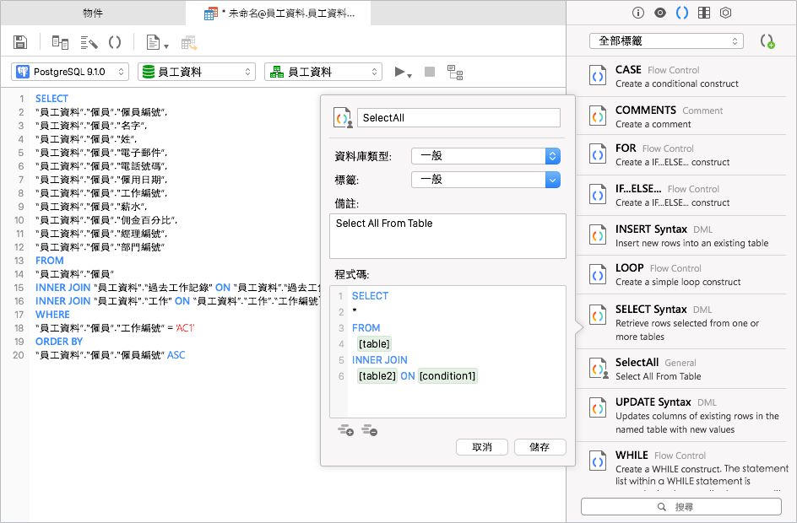Viewport: 797px width, 523px height.
Task: Toggle the eye preview icon in right toolbar
Action: coord(661,13)
